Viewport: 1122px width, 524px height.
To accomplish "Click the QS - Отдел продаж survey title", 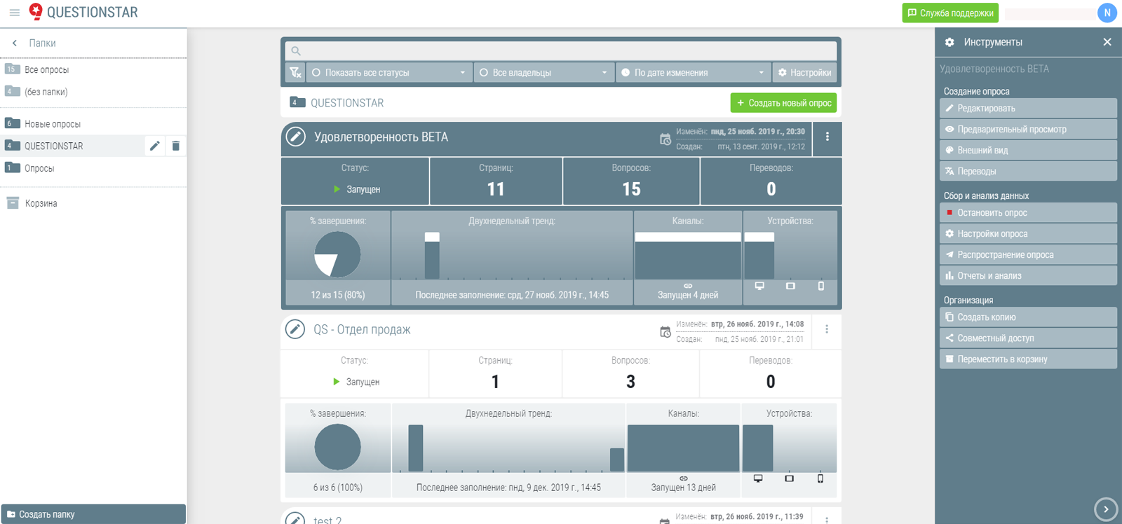I will pos(362,330).
